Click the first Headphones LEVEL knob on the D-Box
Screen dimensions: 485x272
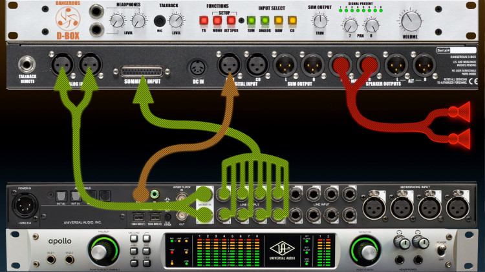point(117,21)
